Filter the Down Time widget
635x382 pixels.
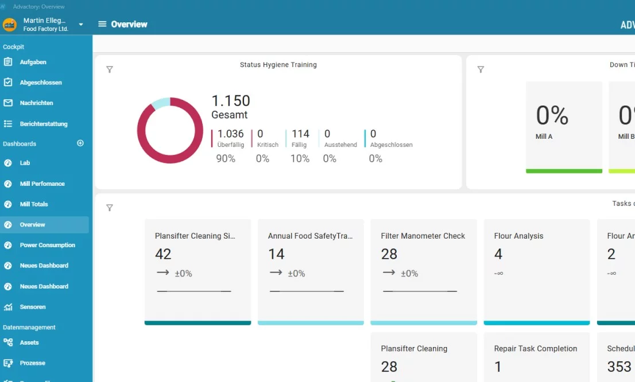click(x=481, y=69)
